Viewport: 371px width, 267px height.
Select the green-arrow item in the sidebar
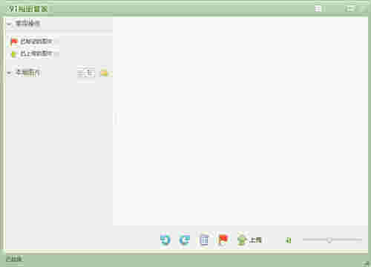click(31, 53)
